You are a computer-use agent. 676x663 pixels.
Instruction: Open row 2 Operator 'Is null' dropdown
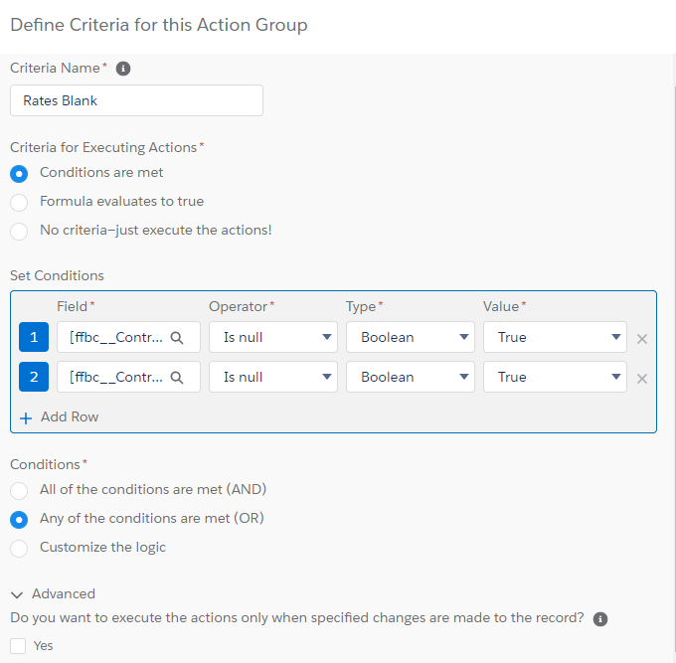272,377
